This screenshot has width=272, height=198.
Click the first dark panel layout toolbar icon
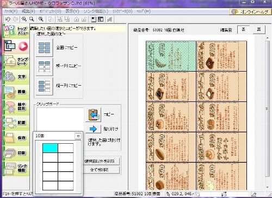click(94, 19)
